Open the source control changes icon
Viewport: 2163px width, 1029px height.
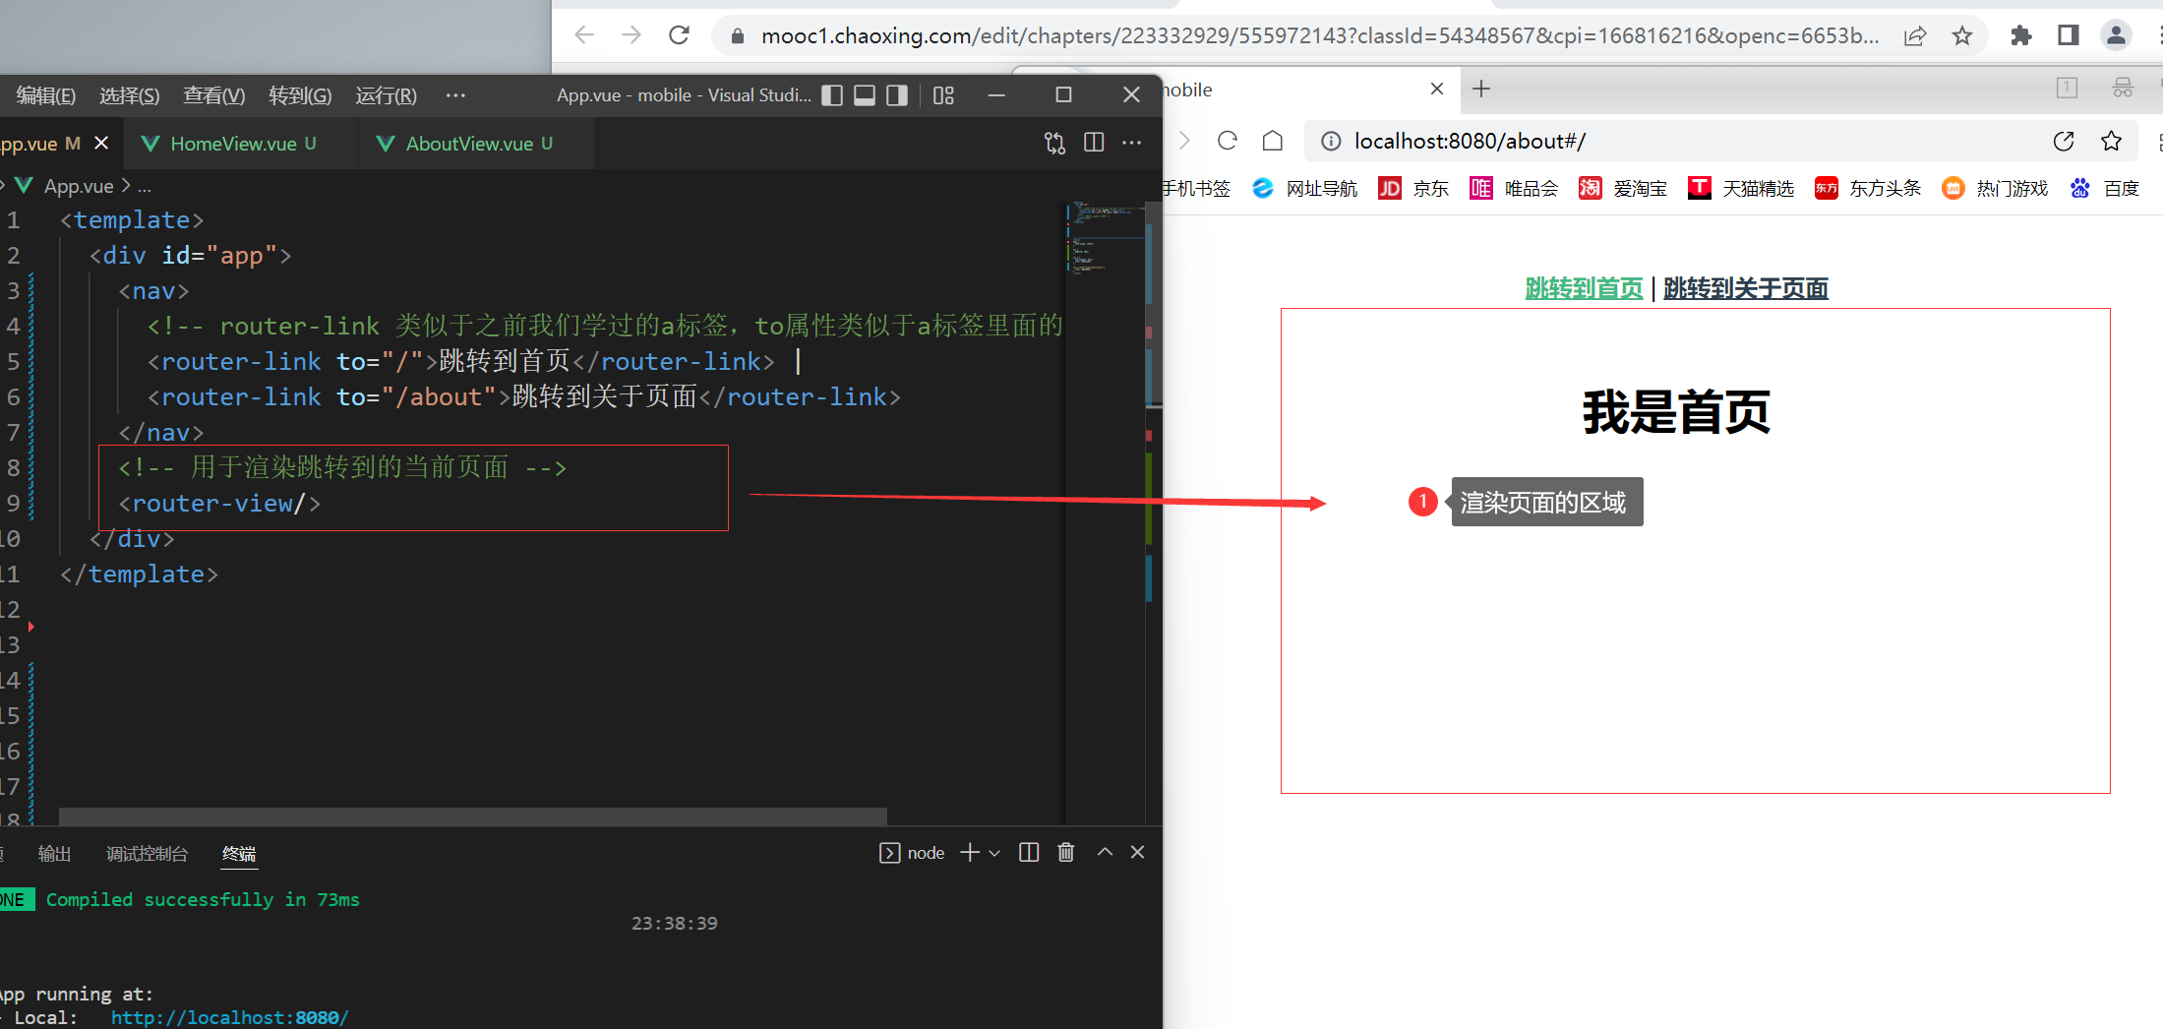click(1054, 143)
